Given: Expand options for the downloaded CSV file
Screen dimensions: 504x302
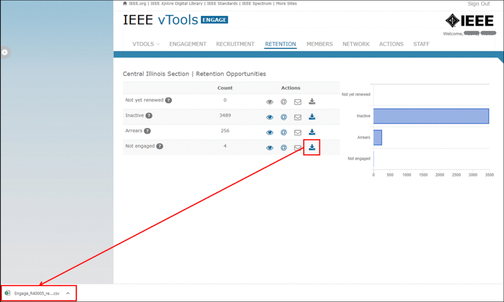Looking at the screenshot, I should pos(67,293).
